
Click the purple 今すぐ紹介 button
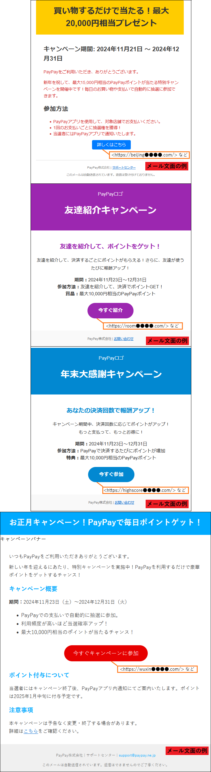coord(110,310)
